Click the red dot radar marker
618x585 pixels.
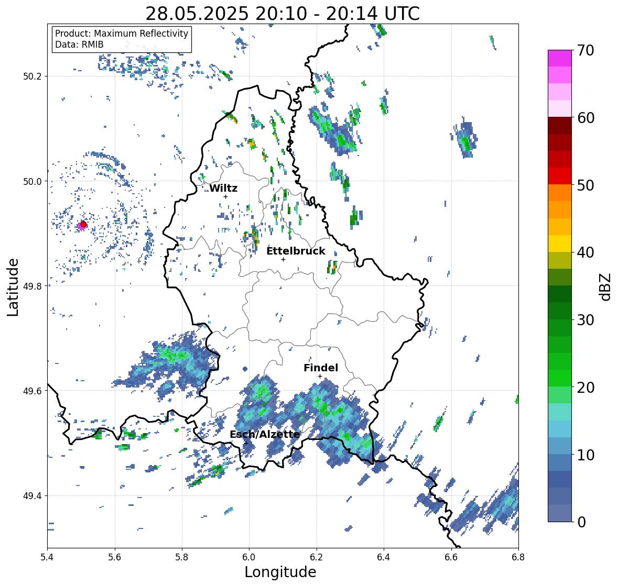click(x=83, y=224)
